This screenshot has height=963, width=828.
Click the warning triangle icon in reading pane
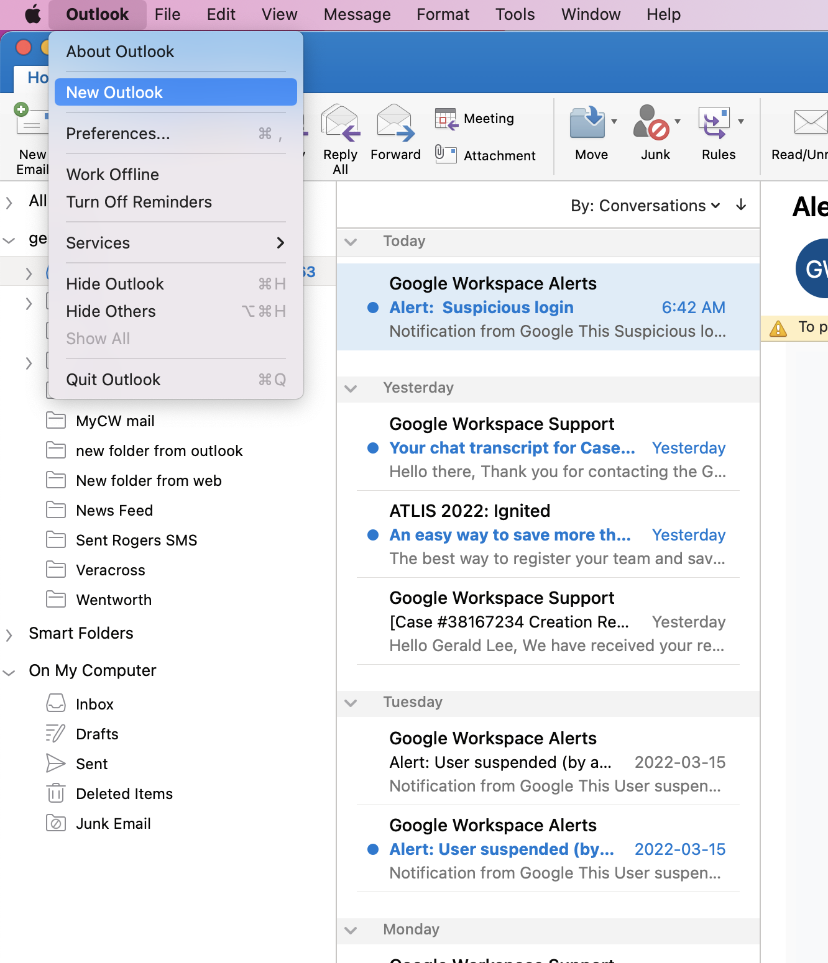[778, 328]
